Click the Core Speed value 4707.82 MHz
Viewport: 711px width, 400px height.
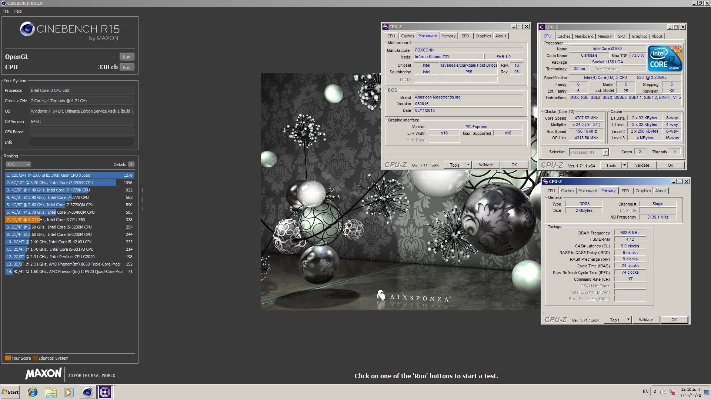point(586,118)
